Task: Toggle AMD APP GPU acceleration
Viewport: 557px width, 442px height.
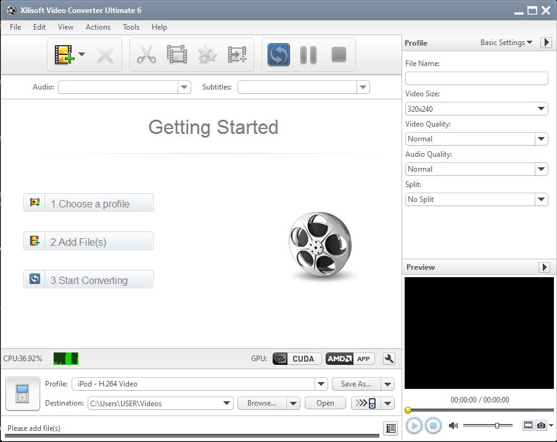Action: tap(349, 359)
